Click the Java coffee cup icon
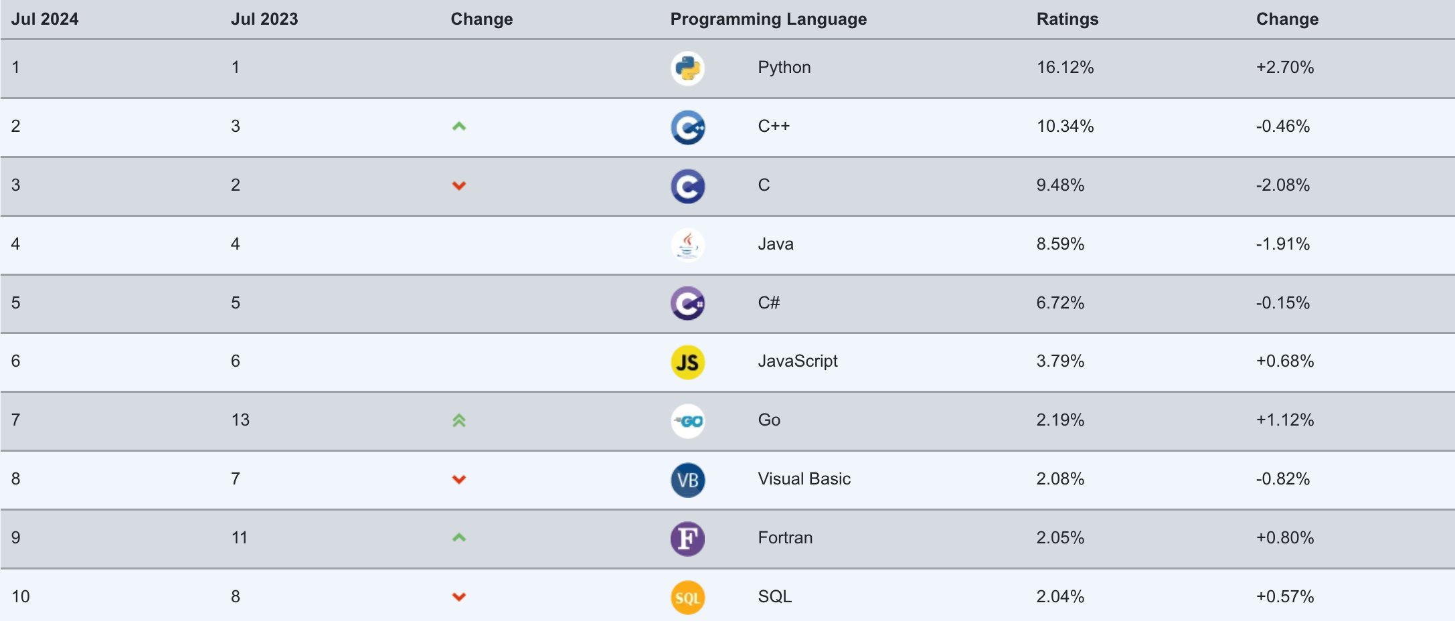Screen dimensions: 1455x621 [687, 245]
